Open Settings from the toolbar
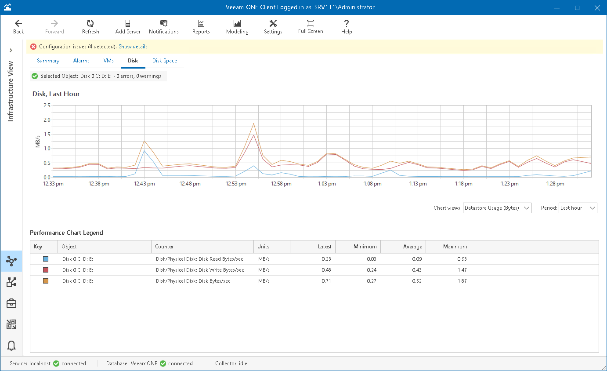Viewport: 607px width, 371px height. point(273,26)
